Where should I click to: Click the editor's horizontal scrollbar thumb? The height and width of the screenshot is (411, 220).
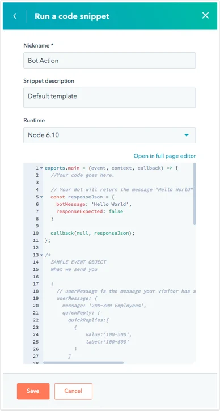point(83,363)
